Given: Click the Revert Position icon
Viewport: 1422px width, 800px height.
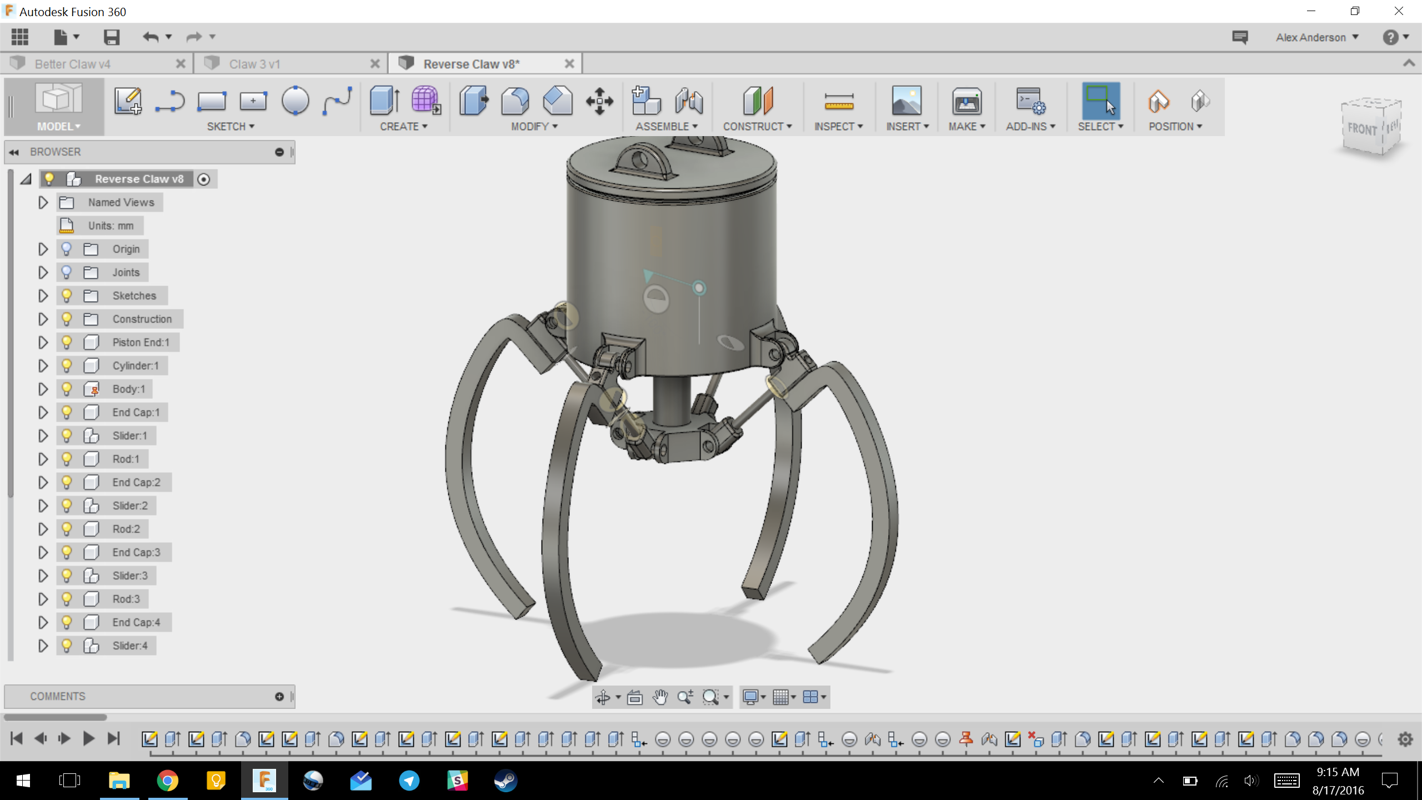Looking at the screenshot, I should [x=1200, y=101].
